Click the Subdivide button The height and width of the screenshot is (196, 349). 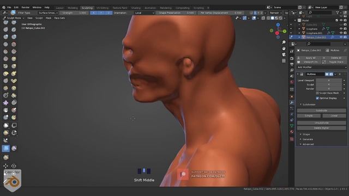coord(321,111)
